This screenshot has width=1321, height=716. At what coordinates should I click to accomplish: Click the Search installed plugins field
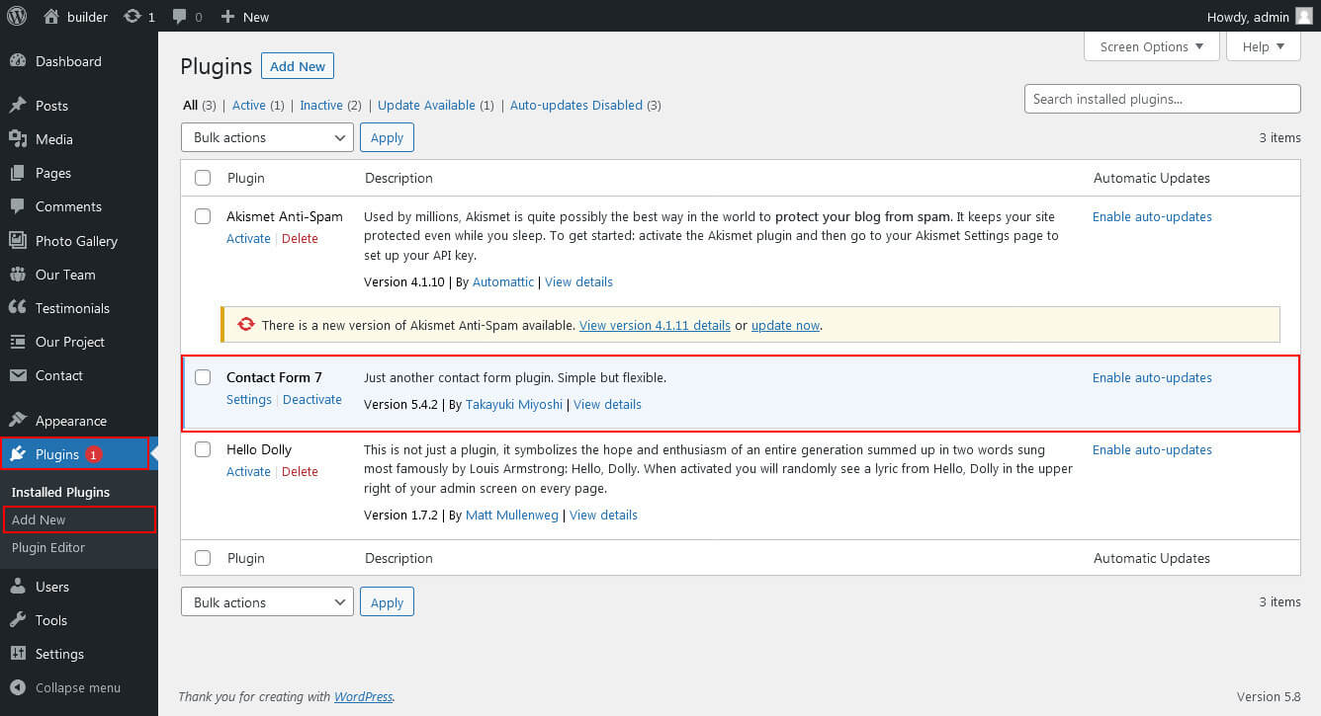(x=1162, y=99)
